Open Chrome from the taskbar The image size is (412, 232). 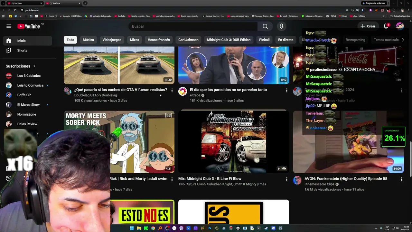pyautogui.click(x=153, y=228)
